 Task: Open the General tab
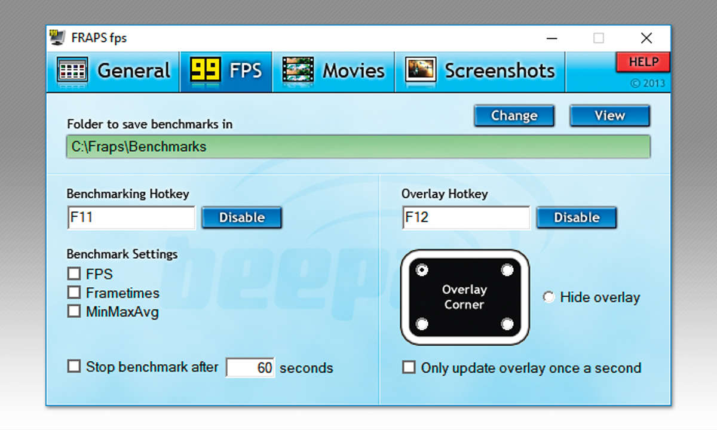coord(113,71)
